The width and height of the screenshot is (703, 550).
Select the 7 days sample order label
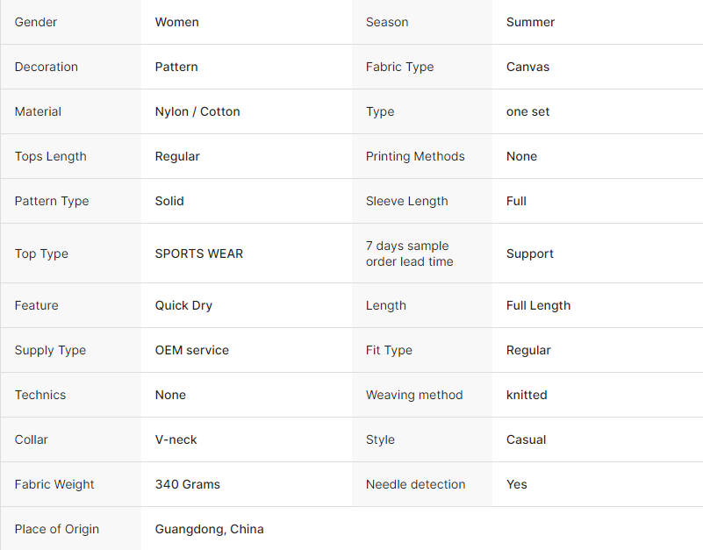point(409,254)
